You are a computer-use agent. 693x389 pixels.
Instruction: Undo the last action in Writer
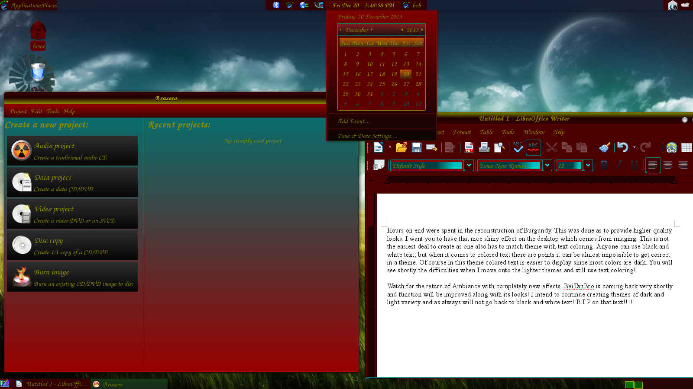click(x=622, y=147)
